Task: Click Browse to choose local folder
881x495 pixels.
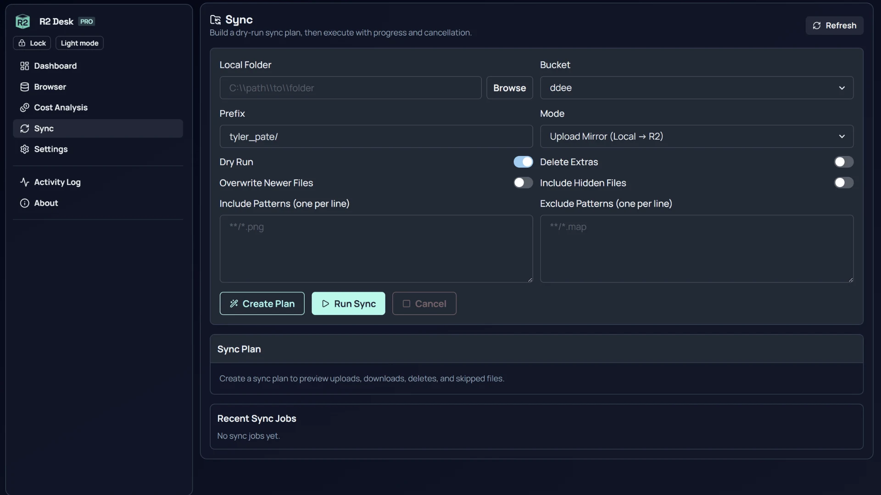Action: click(509, 88)
